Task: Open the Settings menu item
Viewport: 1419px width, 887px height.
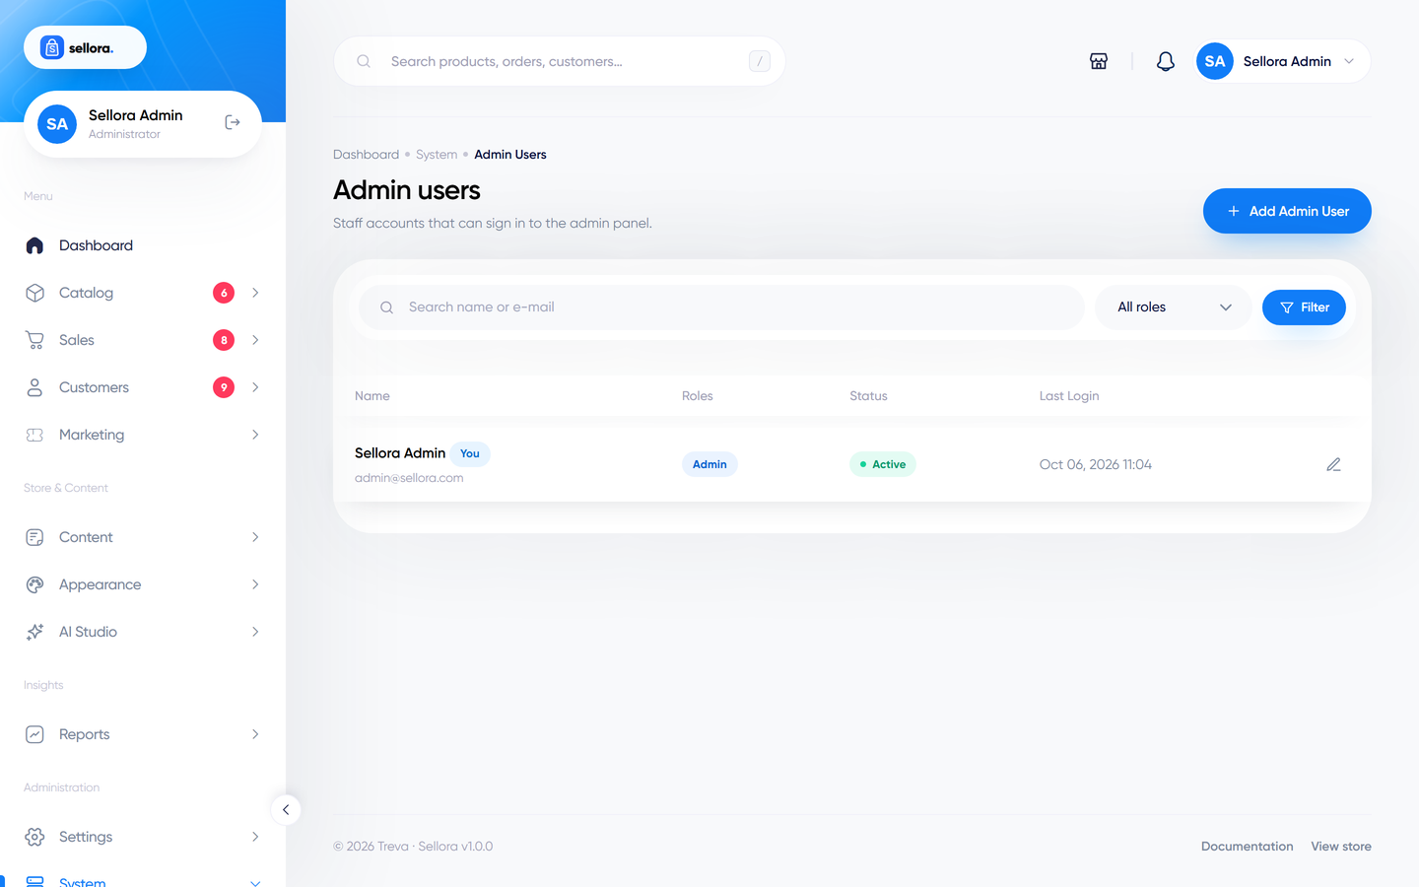Action: (x=143, y=837)
